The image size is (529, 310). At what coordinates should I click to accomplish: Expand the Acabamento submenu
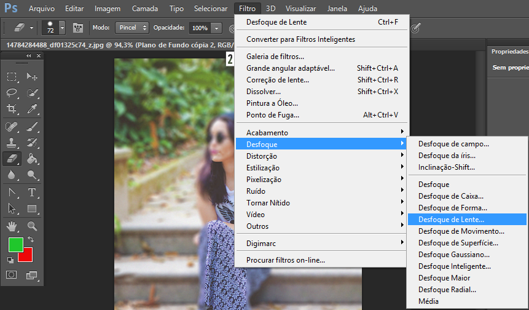coord(322,132)
